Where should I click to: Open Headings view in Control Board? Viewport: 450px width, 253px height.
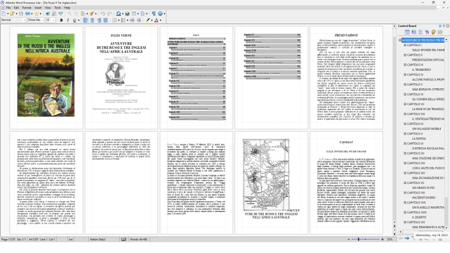click(407, 32)
